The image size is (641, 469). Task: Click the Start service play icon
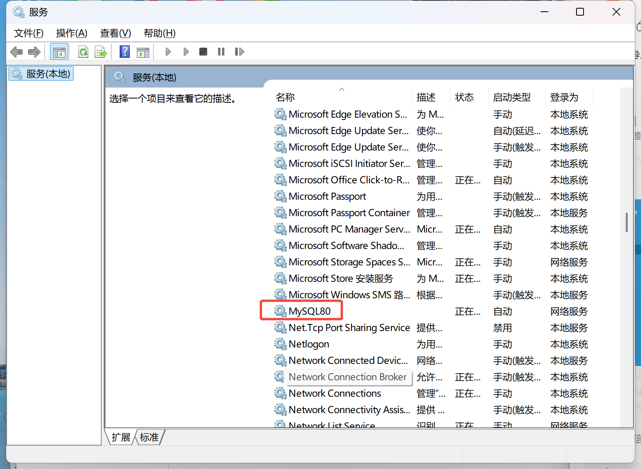pyautogui.click(x=168, y=52)
